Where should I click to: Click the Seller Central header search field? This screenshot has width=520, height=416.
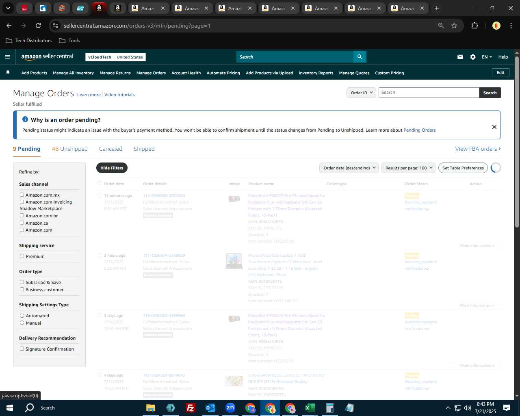click(295, 57)
